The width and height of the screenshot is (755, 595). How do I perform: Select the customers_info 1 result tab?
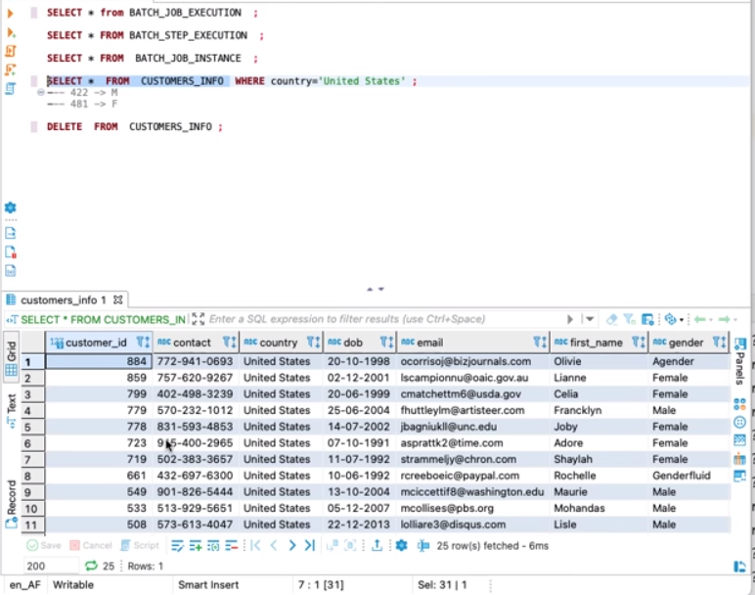(63, 300)
